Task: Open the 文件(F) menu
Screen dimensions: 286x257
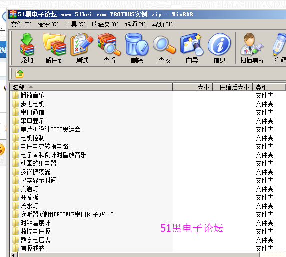Action: (x=21, y=24)
